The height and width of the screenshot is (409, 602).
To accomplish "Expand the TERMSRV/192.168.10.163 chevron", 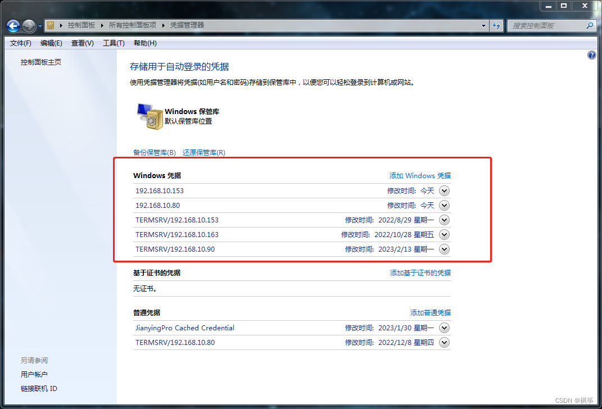I will pos(444,234).
